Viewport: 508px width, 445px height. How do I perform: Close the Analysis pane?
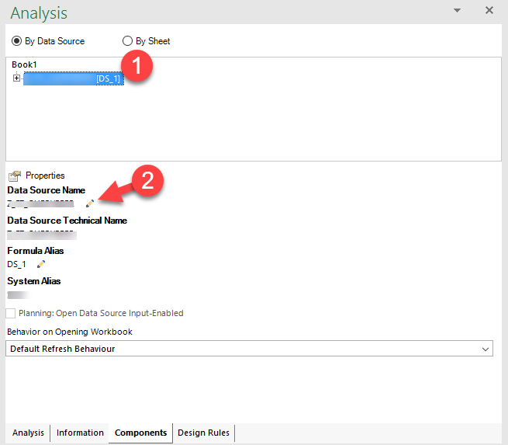(489, 10)
